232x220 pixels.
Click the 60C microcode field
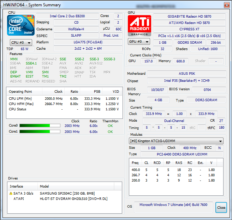click(x=118, y=29)
